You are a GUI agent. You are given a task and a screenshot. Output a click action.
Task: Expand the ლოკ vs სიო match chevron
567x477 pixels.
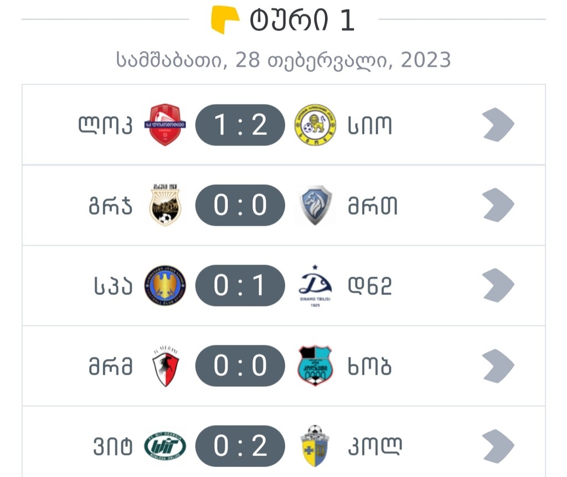pos(498,125)
